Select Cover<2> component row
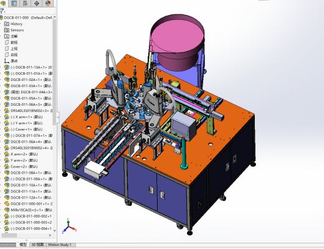Image resolution: width=324 pixels, height=249 pixels. coord(21,167)
